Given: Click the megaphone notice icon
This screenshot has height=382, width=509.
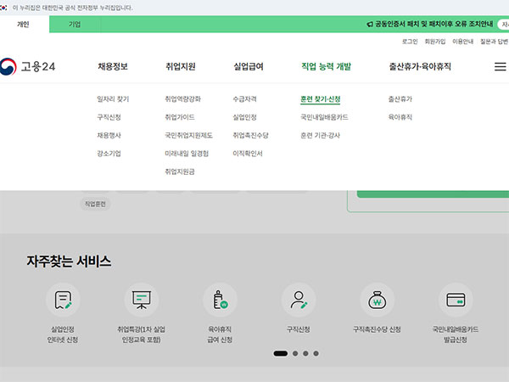Looking at the screenshot, I should click(369, 25).
